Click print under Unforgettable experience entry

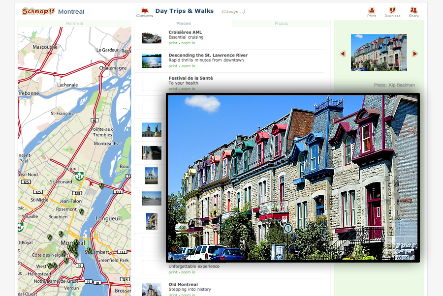coord(173,272)
